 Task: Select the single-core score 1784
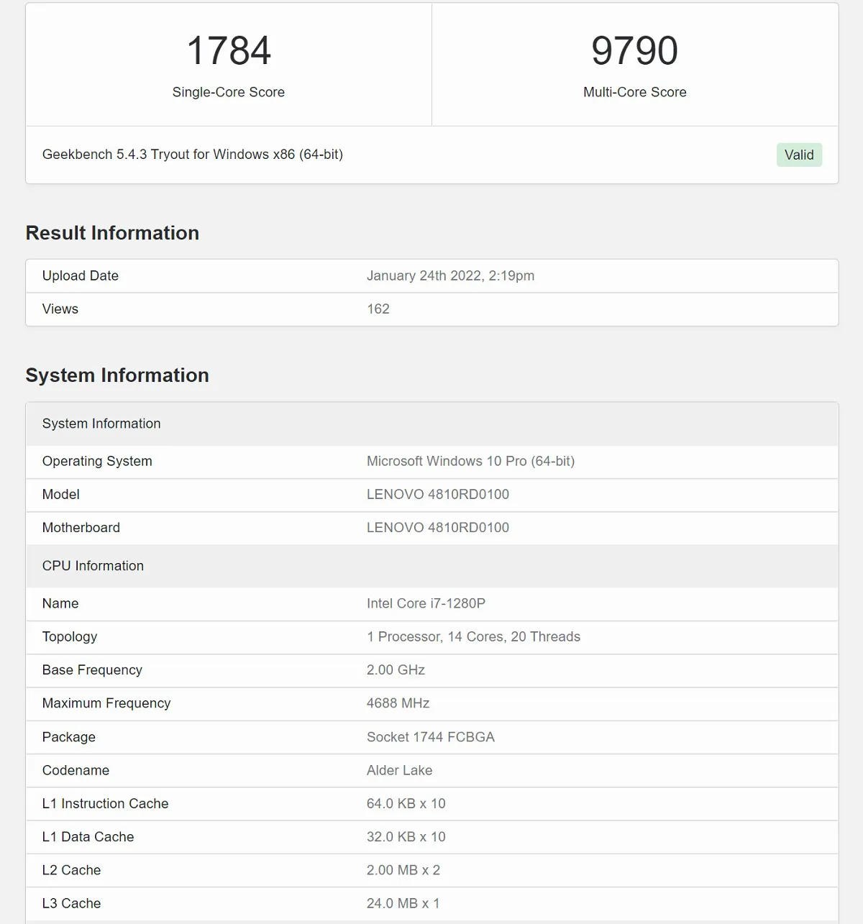(x=229, y=50)
